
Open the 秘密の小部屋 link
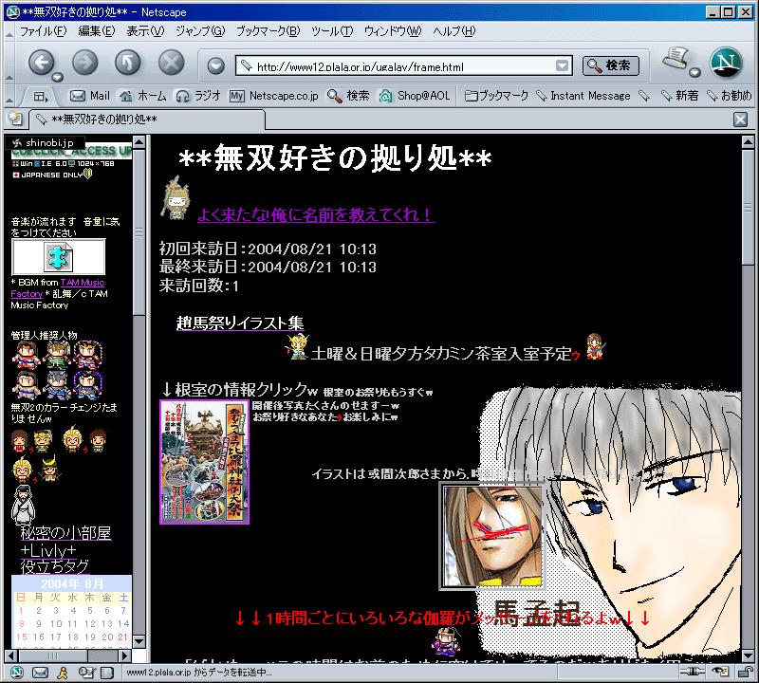click(x=65, y=532)
